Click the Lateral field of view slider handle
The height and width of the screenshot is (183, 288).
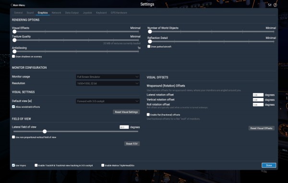coord(45,132)
